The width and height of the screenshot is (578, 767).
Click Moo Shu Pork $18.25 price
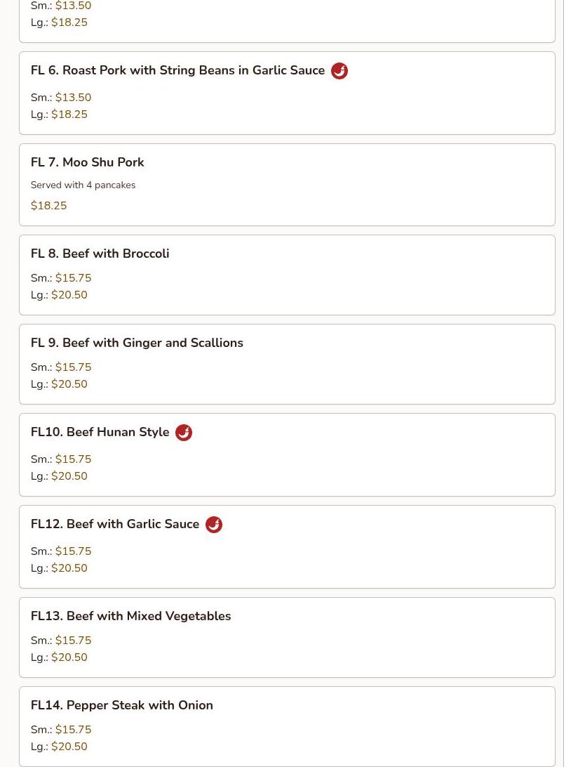(x=48, y=206)
